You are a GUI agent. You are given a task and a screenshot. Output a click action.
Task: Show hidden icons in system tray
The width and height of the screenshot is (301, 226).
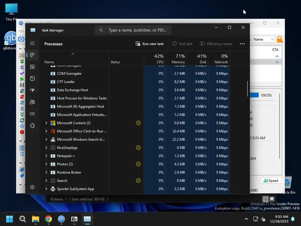tap(246, 219)
